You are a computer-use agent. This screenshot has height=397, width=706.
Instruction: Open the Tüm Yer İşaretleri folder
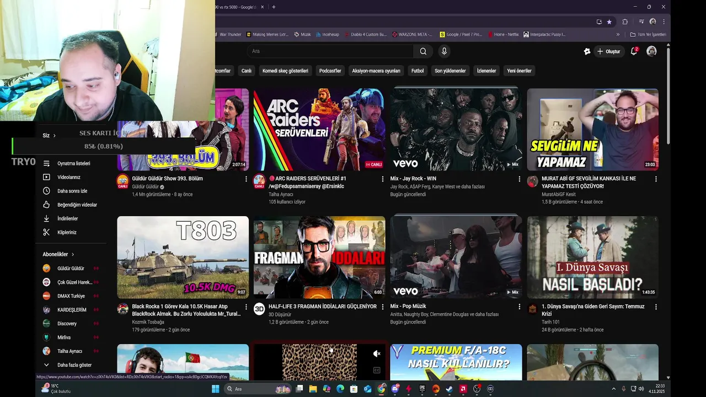pos(648,34)
